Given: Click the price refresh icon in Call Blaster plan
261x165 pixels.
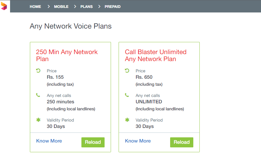Looking at the screenshot, I should coord(127,70).
